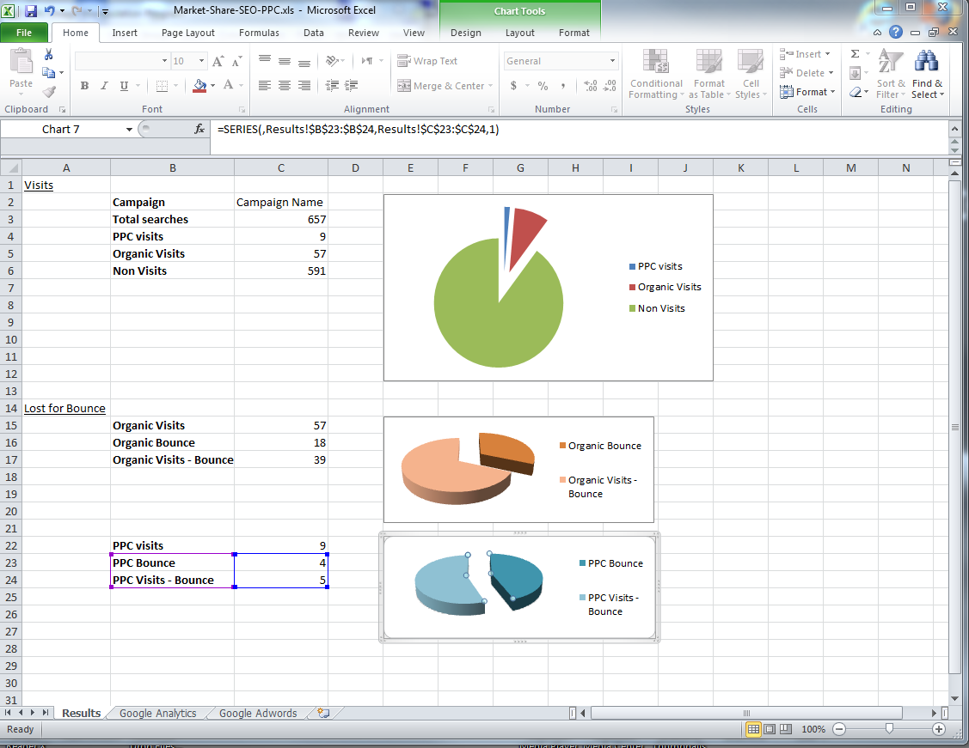Open Format as Table
Screen dimensions: 969x748
pos(708,75)
